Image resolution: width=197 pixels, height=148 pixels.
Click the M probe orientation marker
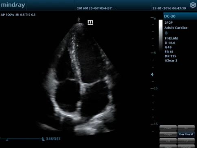[x=90, y=22]
